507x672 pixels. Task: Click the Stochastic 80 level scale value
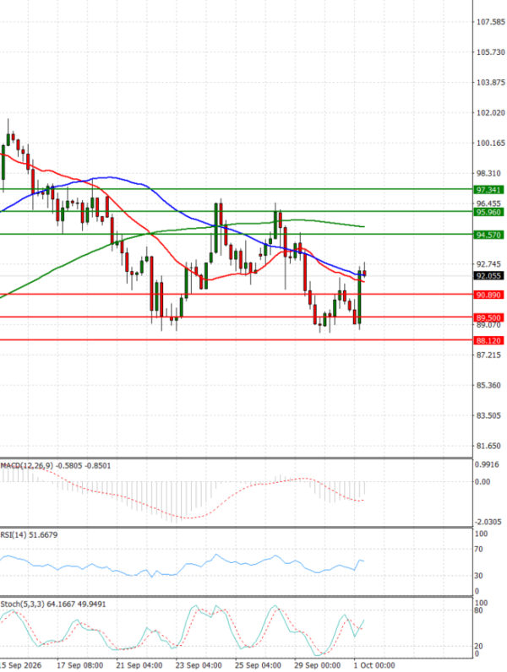478,610
